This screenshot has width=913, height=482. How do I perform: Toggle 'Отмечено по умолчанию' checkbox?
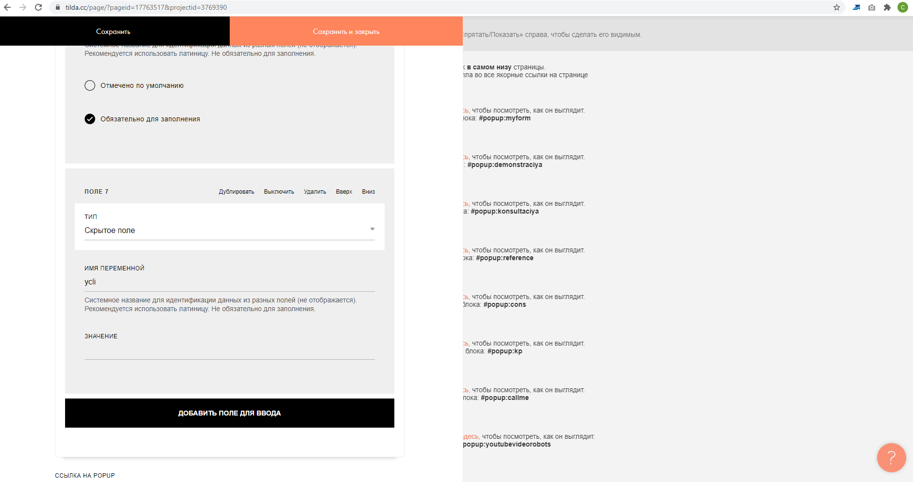coord(90,85)
